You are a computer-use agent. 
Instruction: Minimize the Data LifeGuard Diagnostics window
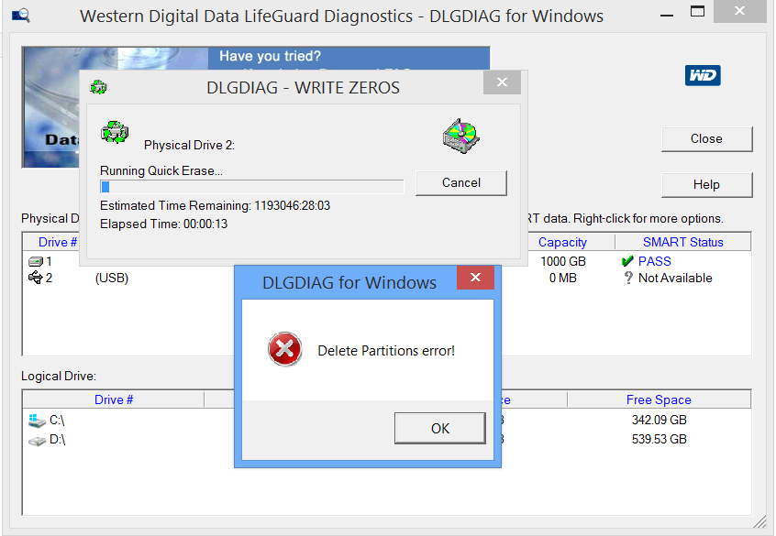coord(667,16)
